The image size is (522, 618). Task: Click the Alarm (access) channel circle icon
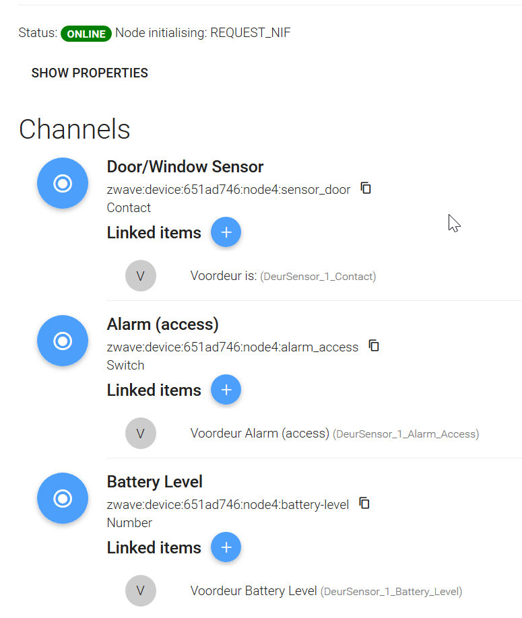click(x=63, y=341)
